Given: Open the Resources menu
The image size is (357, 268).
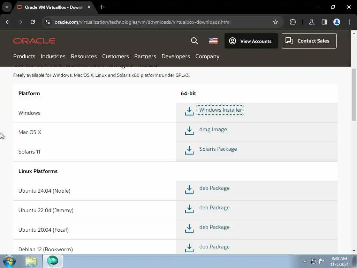Looking at the screenshot, I should (x=84, y=56).
